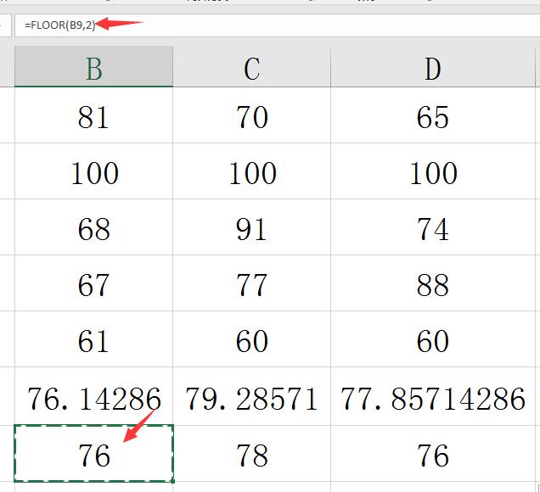
Task: Select column C header
Action: 251,68
